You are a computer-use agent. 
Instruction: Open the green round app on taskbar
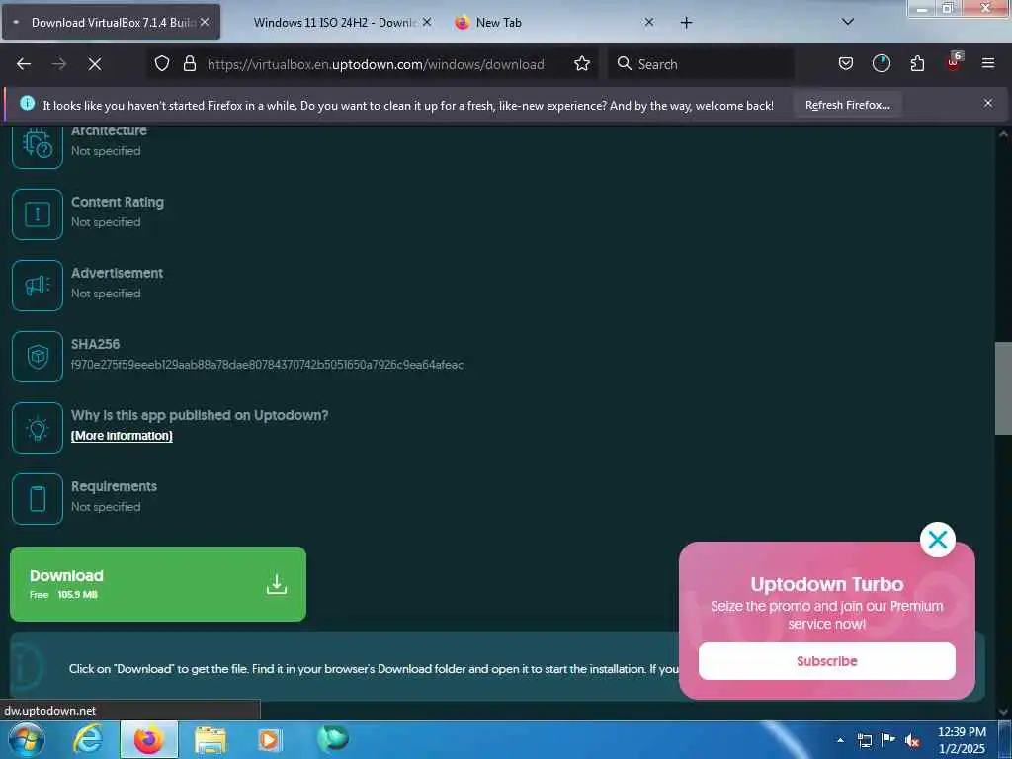[332, 738]
